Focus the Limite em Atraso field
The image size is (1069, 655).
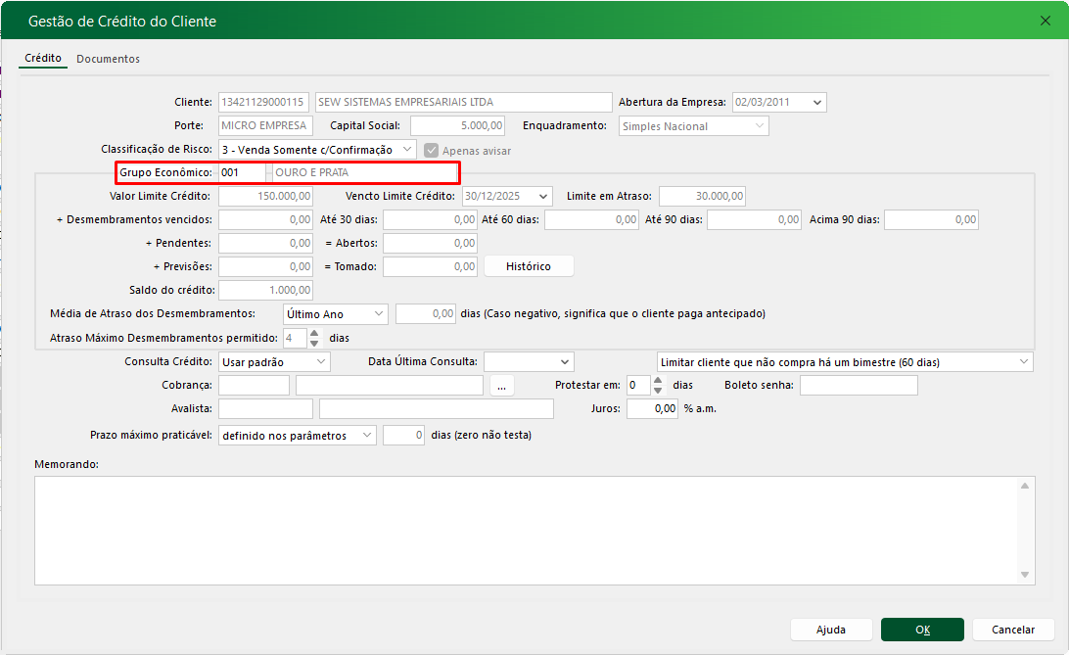coord(702,196)
